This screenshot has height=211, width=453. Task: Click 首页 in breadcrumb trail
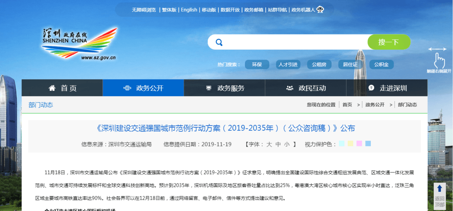point(347,105)
